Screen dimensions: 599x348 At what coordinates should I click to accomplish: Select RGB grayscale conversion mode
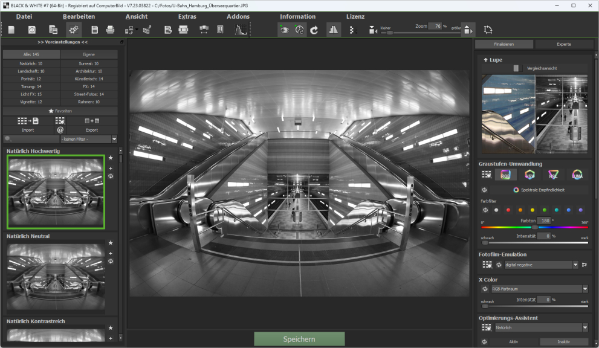click(506, 175)
